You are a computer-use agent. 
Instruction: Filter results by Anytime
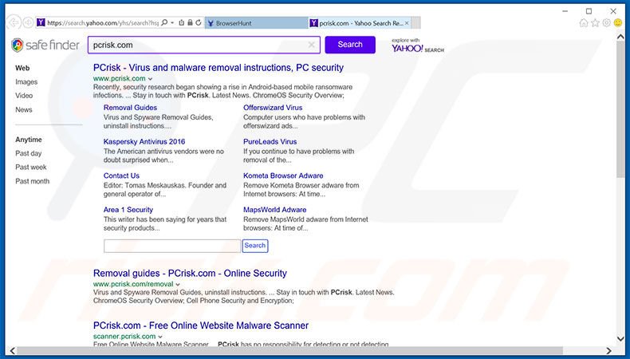[x=28, y=140]
